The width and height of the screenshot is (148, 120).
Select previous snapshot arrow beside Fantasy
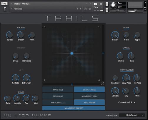click(x=77, y=9)
